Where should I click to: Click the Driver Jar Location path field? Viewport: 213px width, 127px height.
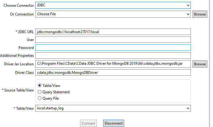point(113,64)
